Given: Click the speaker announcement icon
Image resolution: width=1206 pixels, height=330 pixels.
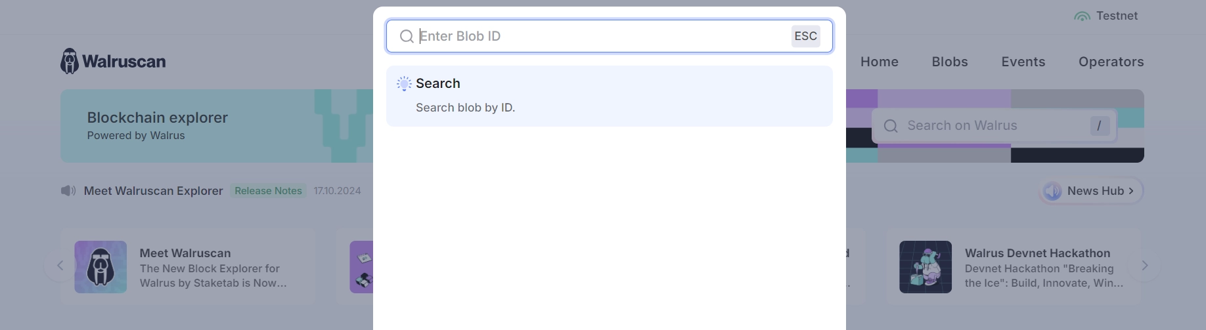Looking at the screenshot, I should pos(68,191).
